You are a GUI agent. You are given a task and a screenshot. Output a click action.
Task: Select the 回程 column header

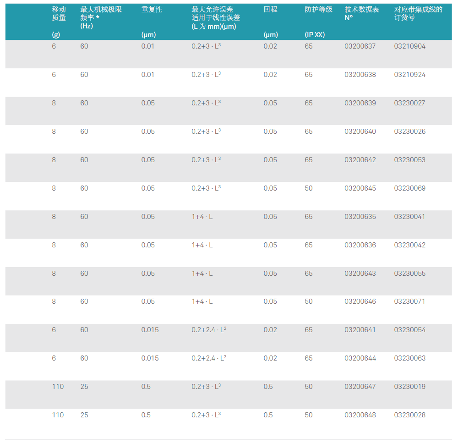[270, 10]
